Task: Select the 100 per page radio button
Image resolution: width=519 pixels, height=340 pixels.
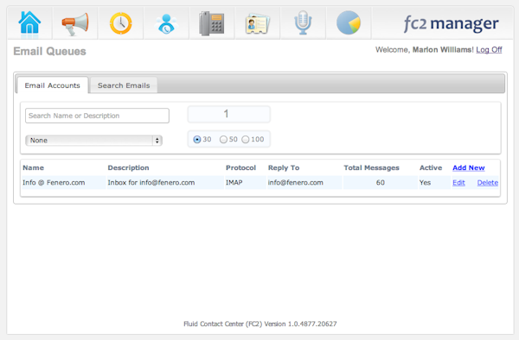Action: tap(246, 140)
